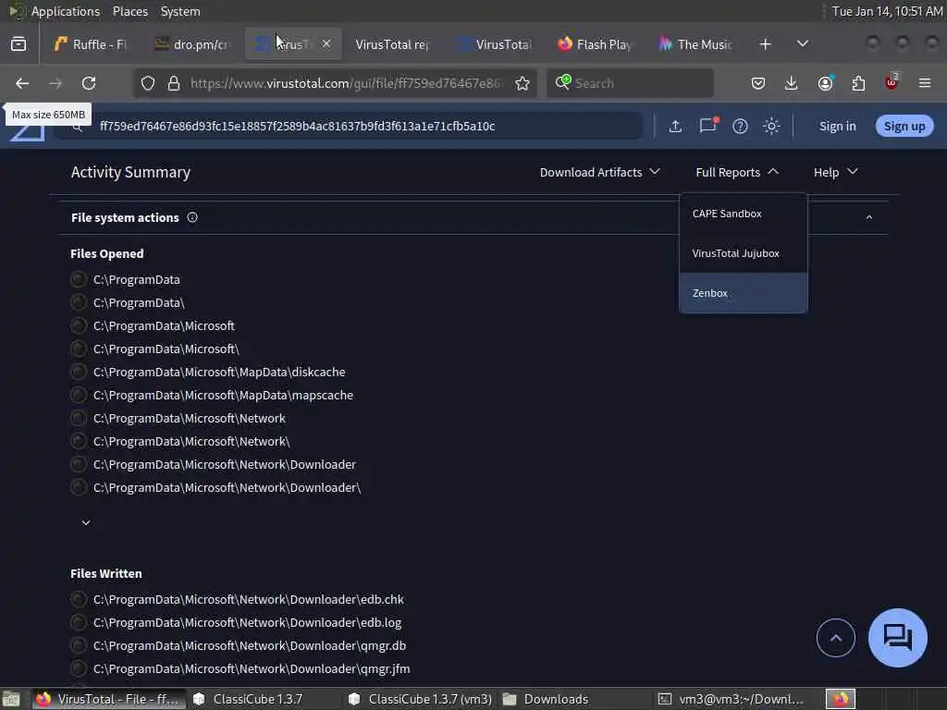Select the circle beside Downloader\edb.chk

(x=78, y=599)
